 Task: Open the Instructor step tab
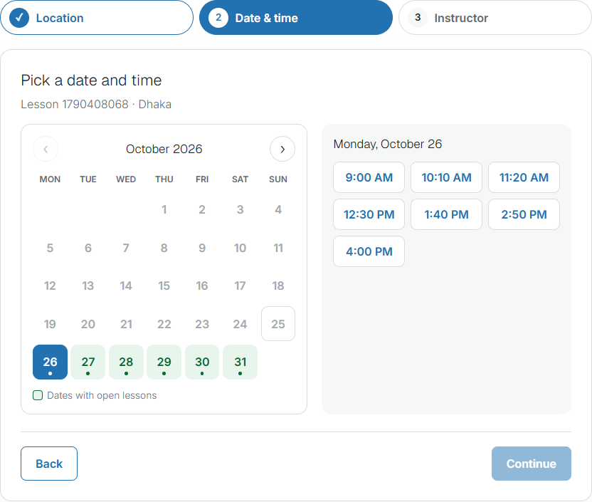tap(495, 18)
